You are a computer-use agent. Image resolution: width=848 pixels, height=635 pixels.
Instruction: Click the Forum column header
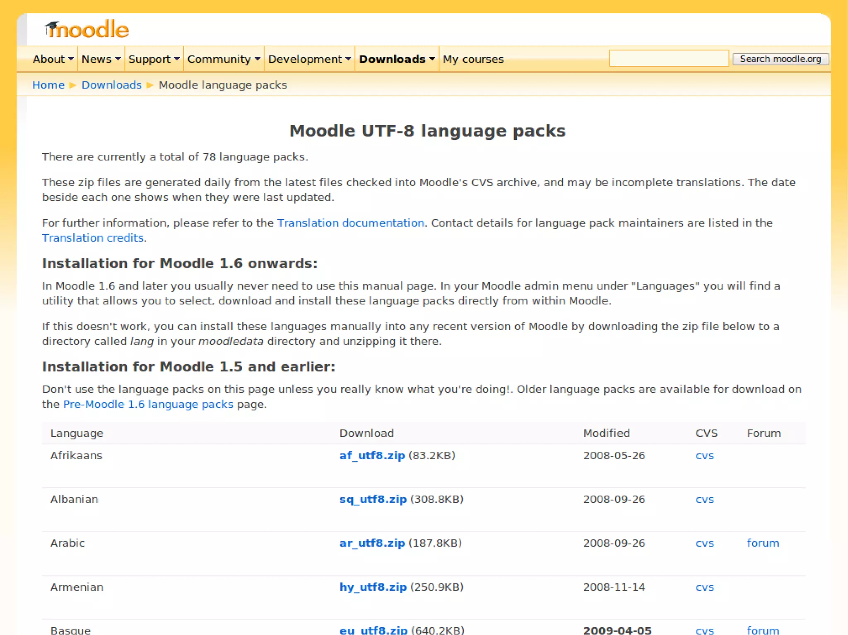pos(764,433)
